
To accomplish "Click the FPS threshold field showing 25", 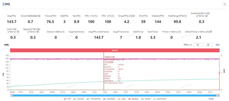I will [208, 45].
